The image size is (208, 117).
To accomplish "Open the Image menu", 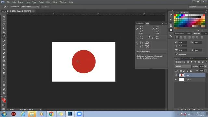I will click(x=20, y=2).
